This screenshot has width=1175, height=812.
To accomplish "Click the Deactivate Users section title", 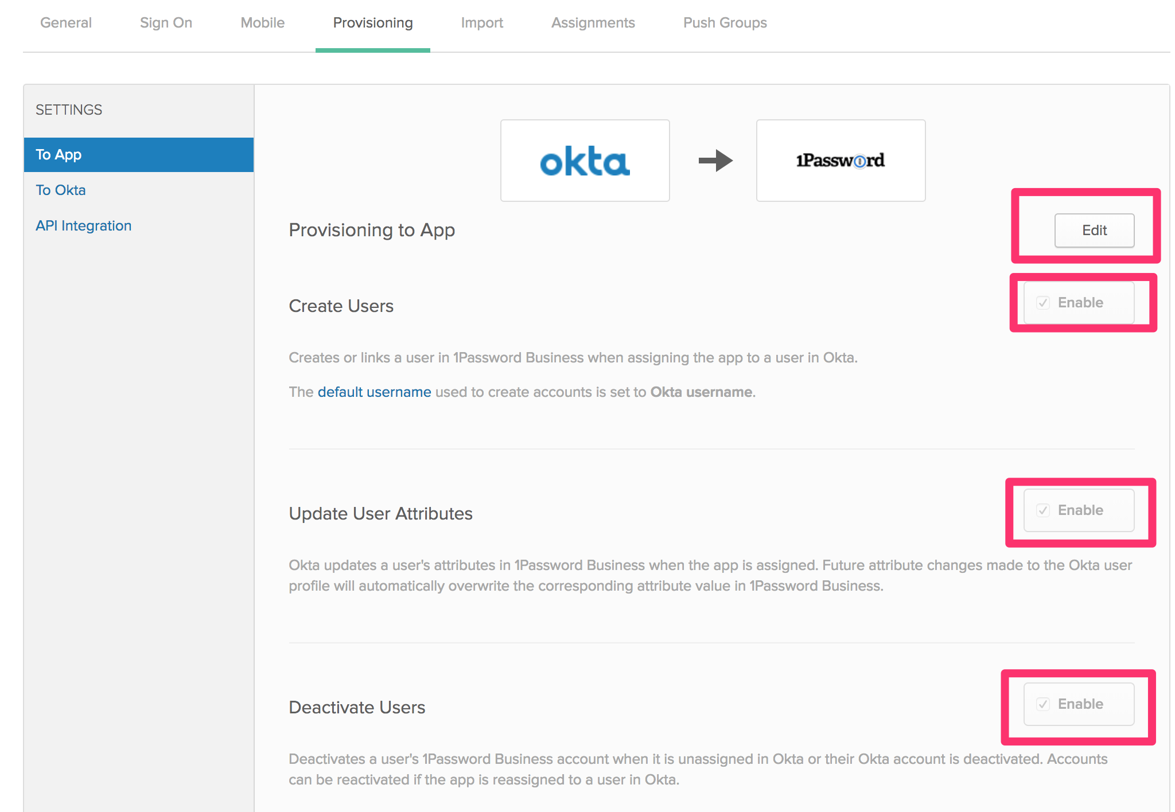I will click(357, 708).
